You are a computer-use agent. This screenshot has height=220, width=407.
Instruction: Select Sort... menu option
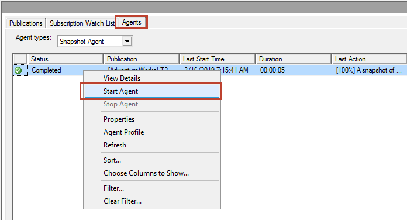[112, 160]
